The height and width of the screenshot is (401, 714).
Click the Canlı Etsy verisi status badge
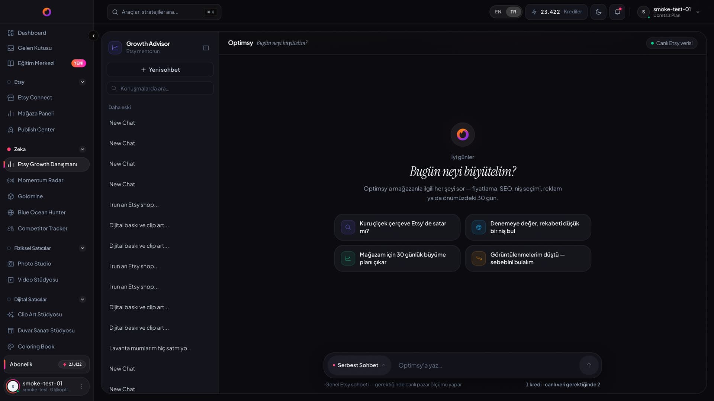click(672, 43)
